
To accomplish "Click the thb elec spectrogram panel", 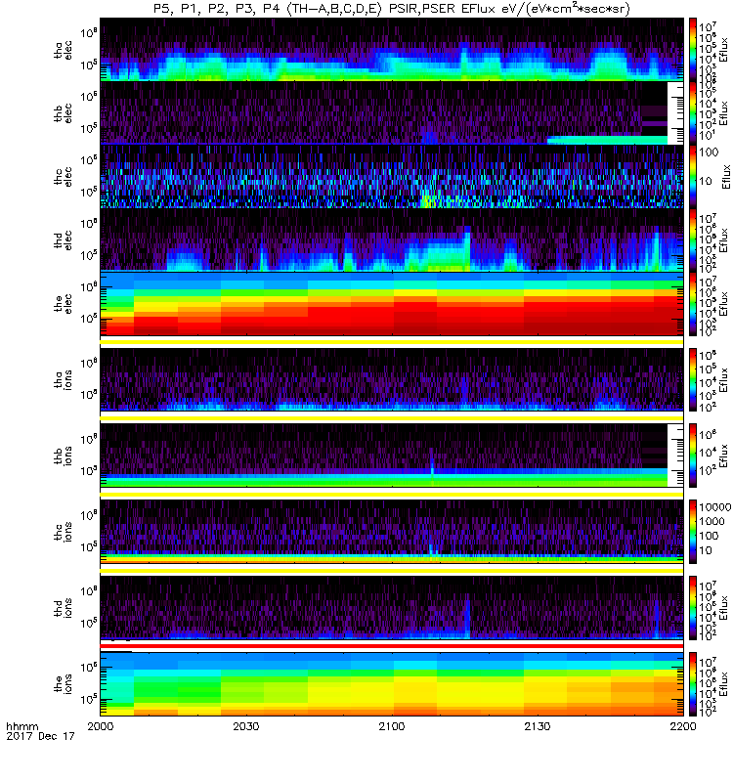I will pos(392,112).
